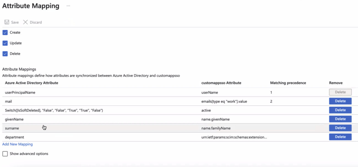Open the ellipsis menu beside Attribute Mapping
This screenshot has height=167, width=358.
(68, 6)
